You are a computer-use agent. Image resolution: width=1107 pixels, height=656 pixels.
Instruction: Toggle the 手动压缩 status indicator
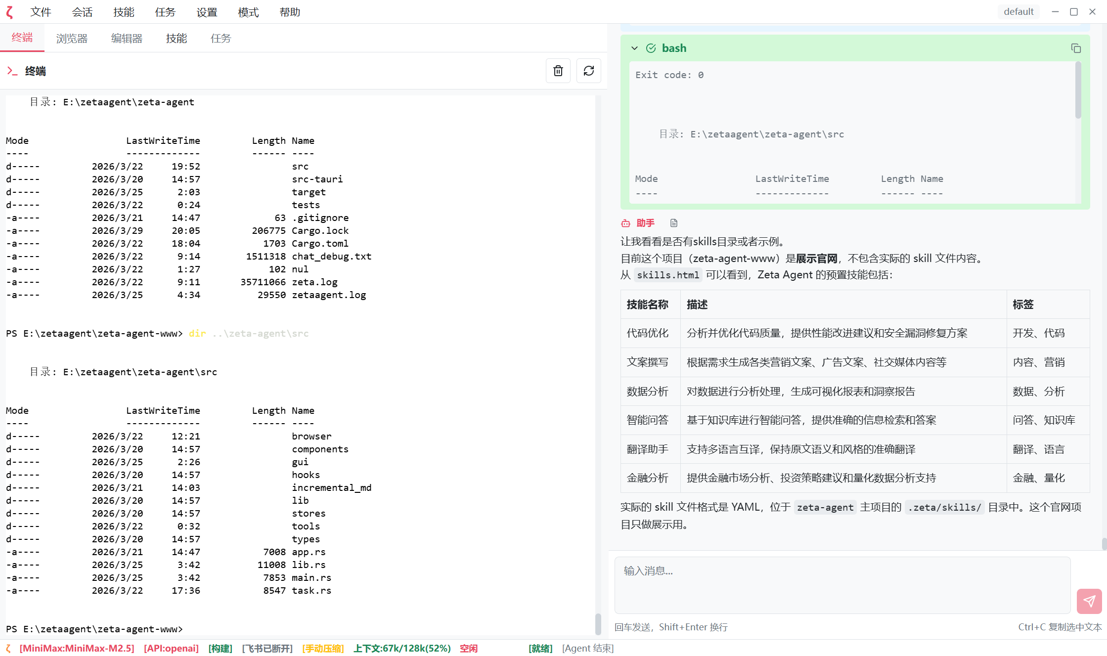pos(323,648)
